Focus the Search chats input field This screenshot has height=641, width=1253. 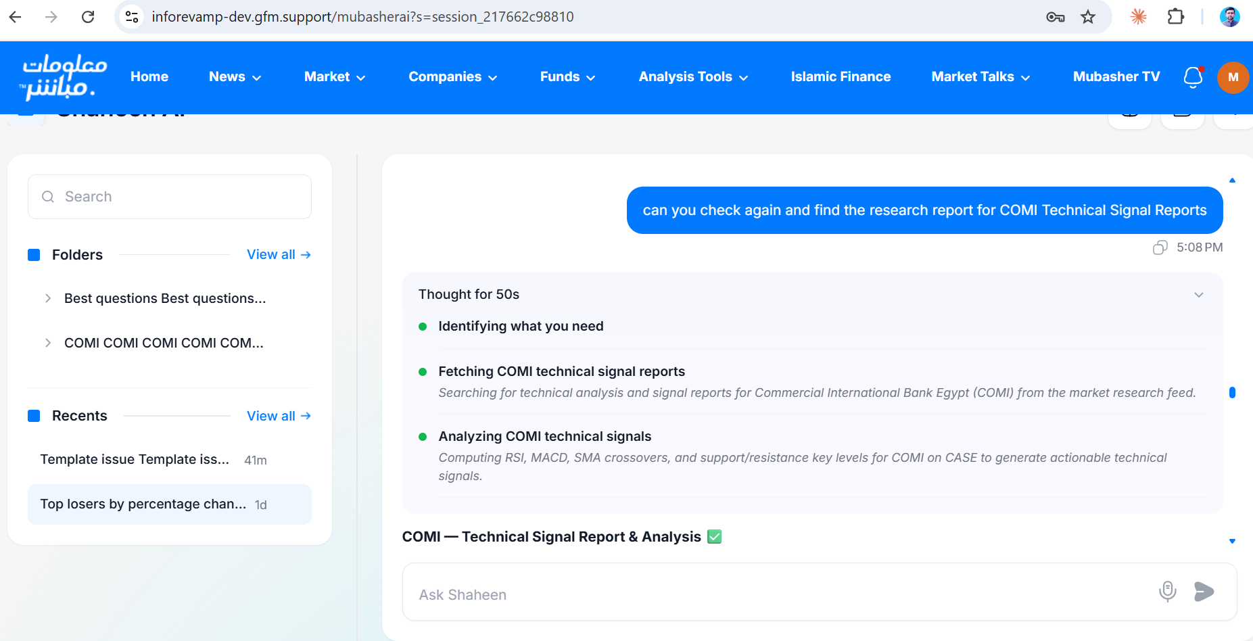coord(170,197)
